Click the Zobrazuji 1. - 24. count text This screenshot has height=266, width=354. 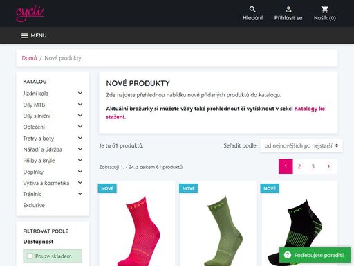click(141, 167)
